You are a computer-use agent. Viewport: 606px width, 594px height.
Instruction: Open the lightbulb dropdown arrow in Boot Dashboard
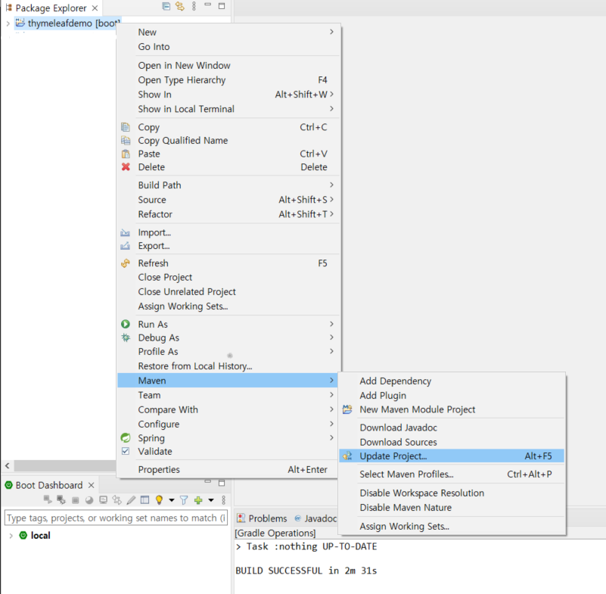(172, 500)
